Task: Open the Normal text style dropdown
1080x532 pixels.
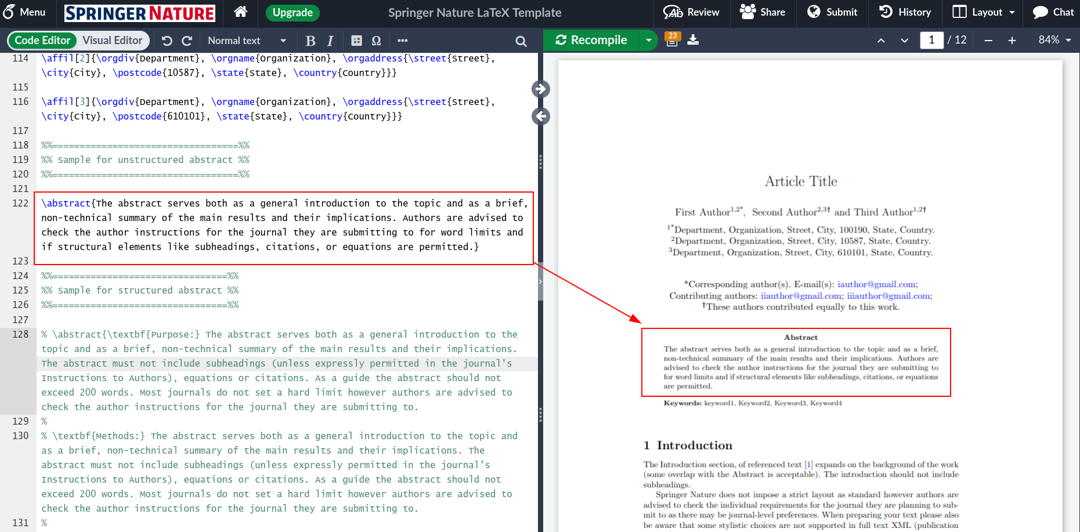Action: click(247, 41)
